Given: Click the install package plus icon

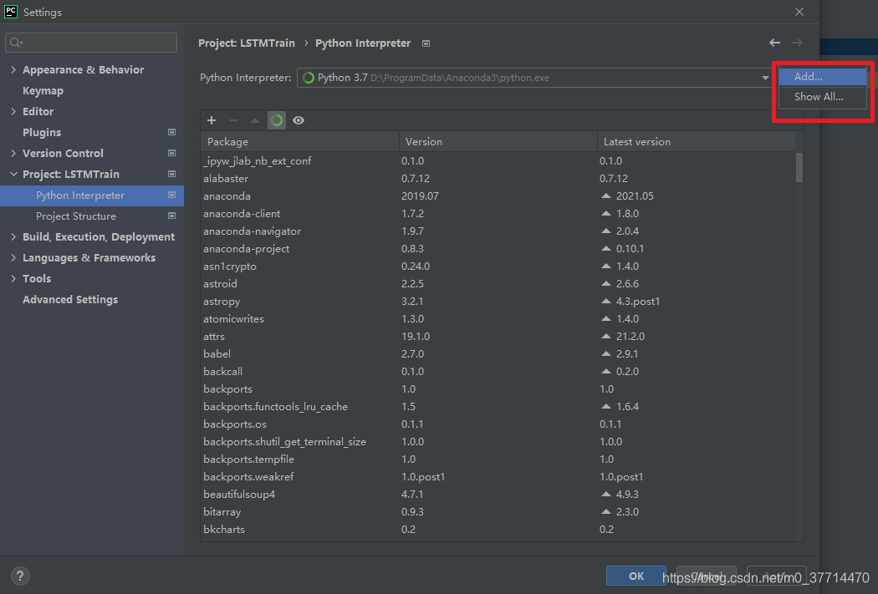Looking at the screenshot, I should point(212,120).
